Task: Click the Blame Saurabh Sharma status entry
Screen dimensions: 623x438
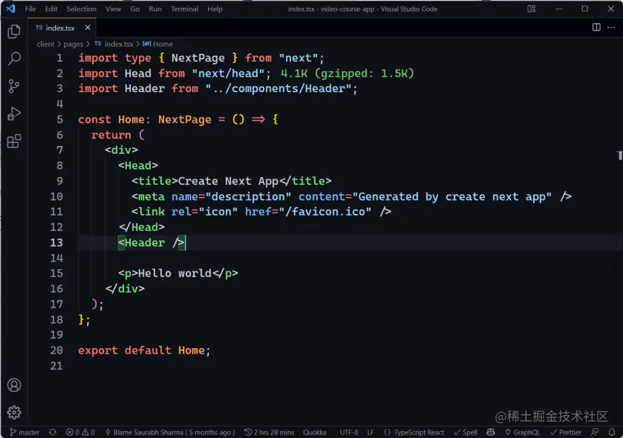Action: coord(170,432)
